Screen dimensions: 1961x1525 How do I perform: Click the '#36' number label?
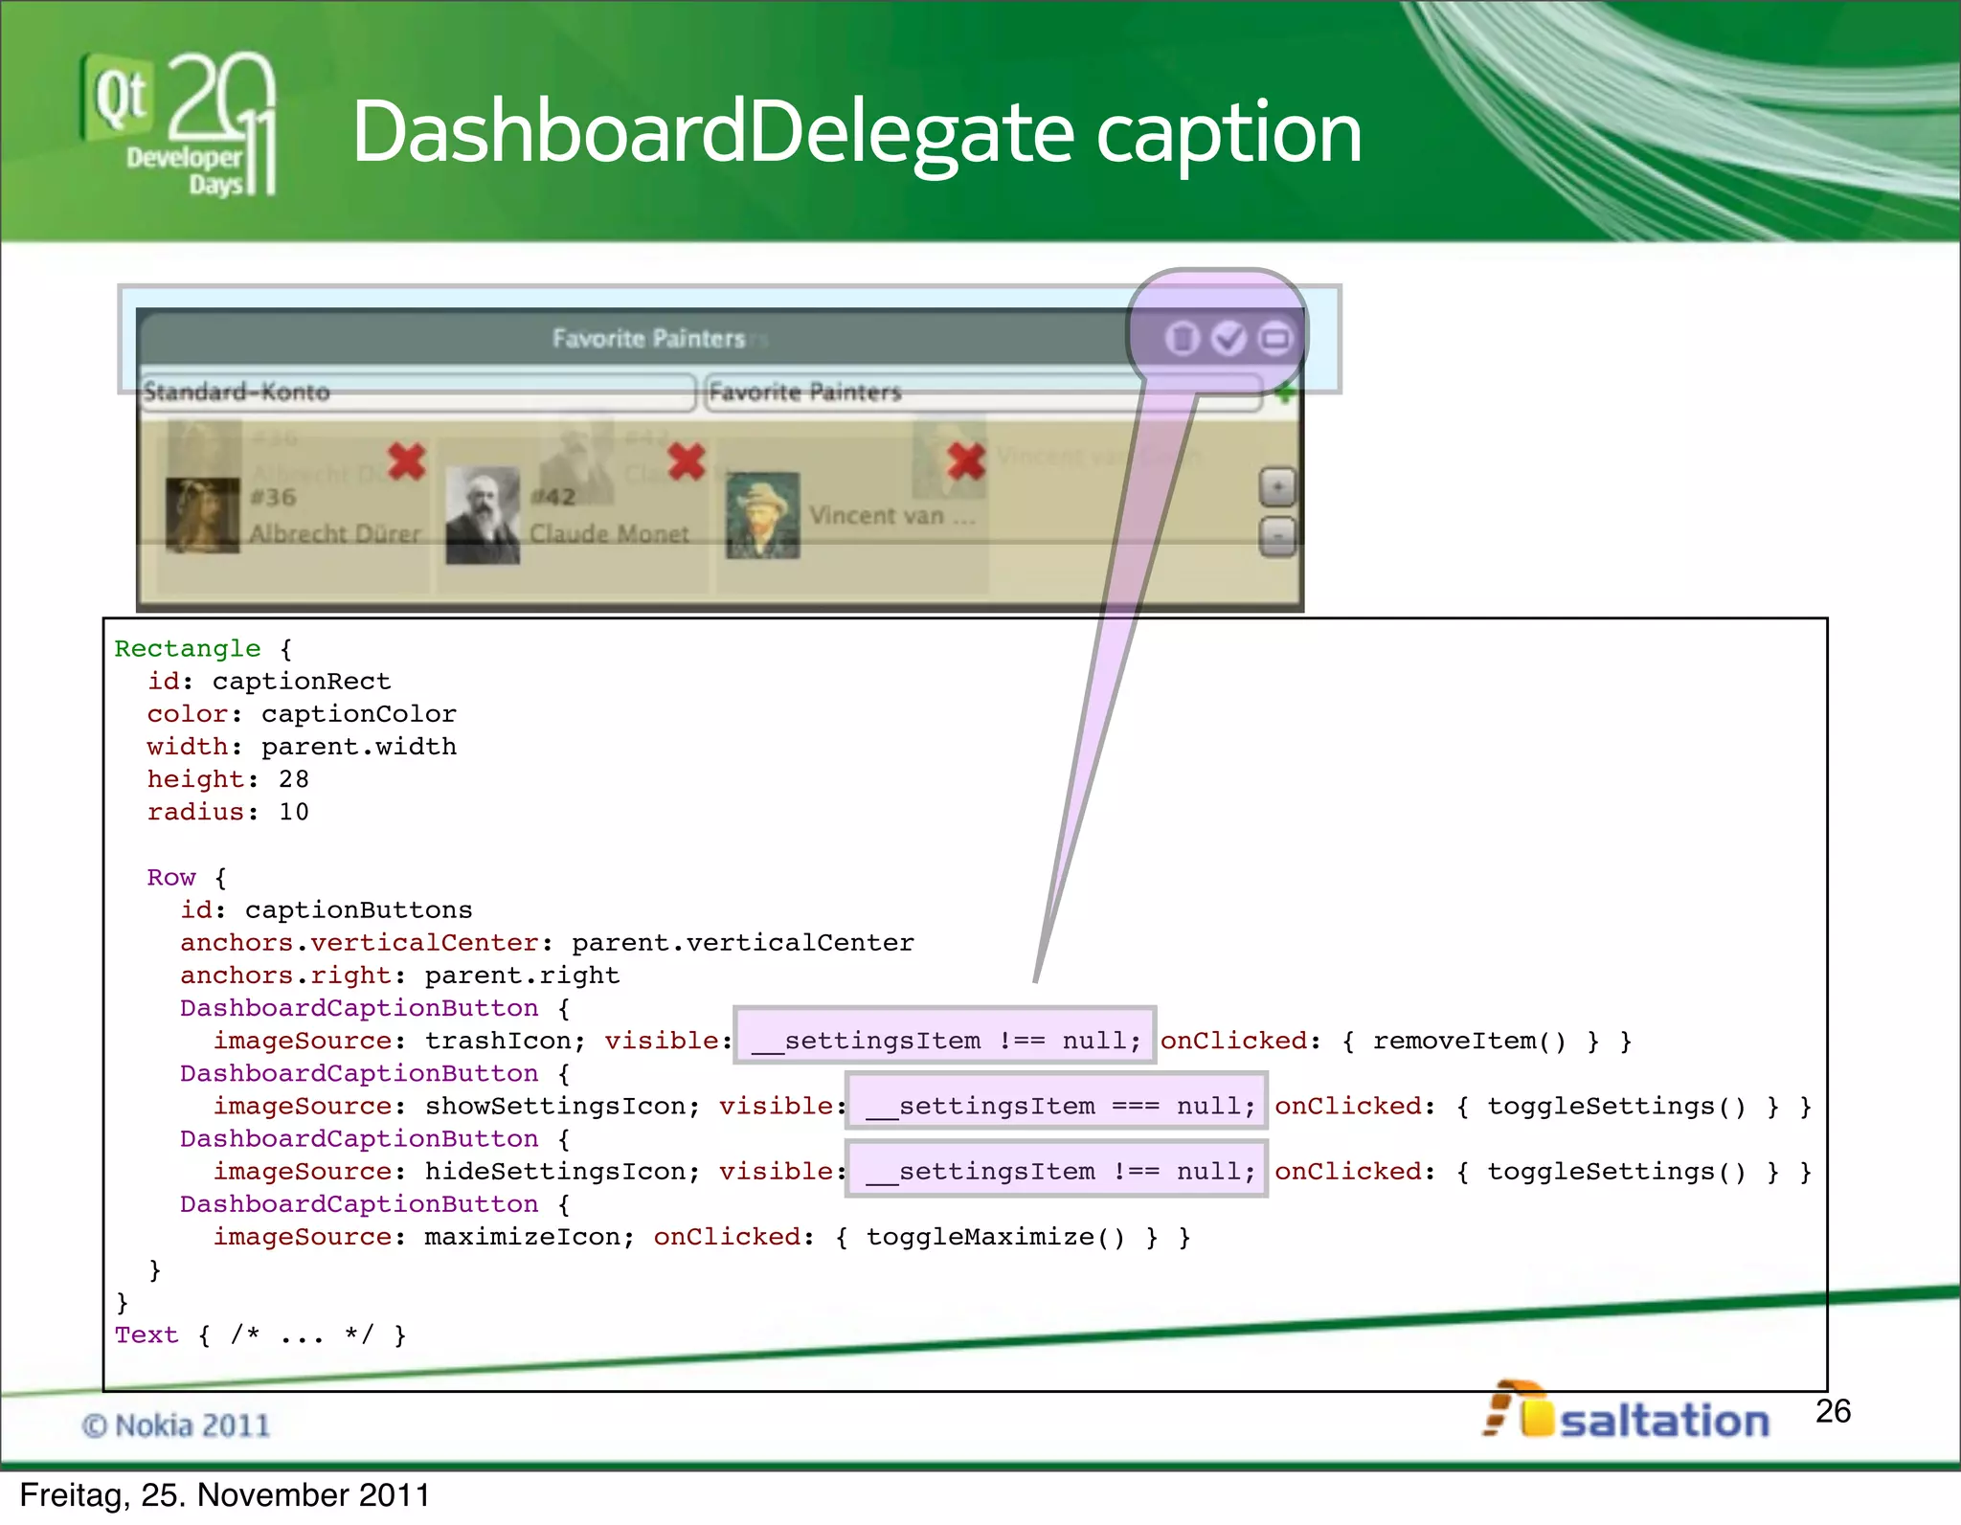(x=273, y=498)
